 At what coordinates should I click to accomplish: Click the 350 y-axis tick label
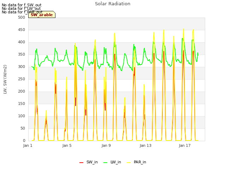point(22,55)
